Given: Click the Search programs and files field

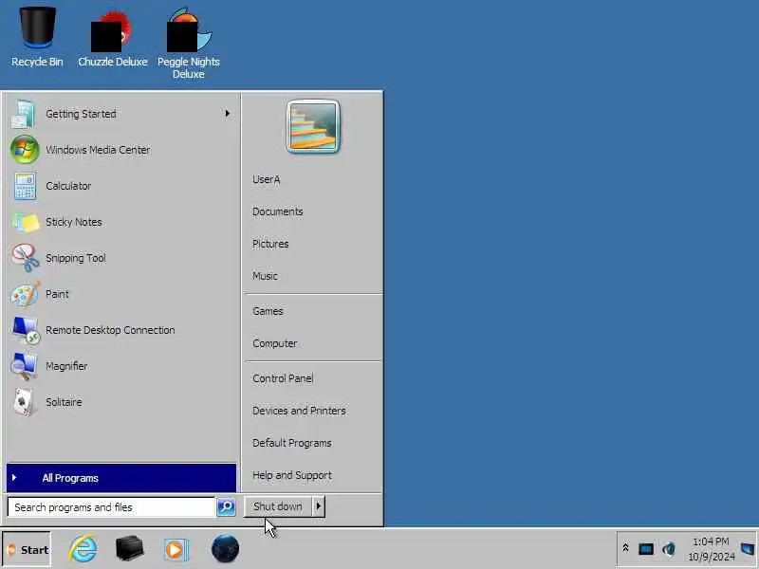Looking at the screenshot, I should click(111, 507).
